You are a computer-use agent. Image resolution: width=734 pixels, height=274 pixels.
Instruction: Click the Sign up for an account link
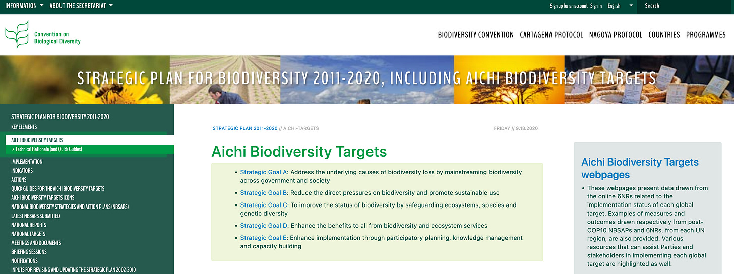[x=569, y=6]
